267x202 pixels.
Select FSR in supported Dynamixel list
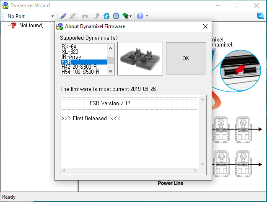pyautogui.click(x=84, y=62)
